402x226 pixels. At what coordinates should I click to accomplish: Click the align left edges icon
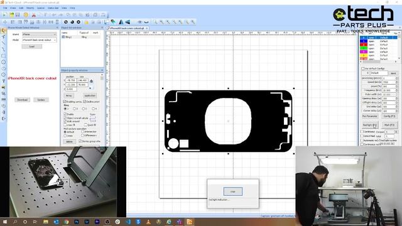(13, 22)
